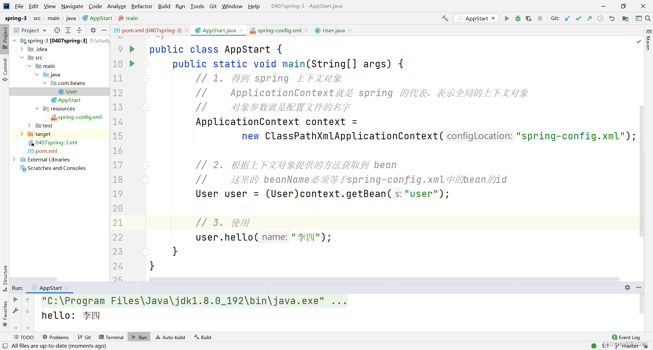The height and width of the screenshot is (350, 653).
Task: Run main method from gutter line 10
Action: pyautogui.click(x=132, y=64)
